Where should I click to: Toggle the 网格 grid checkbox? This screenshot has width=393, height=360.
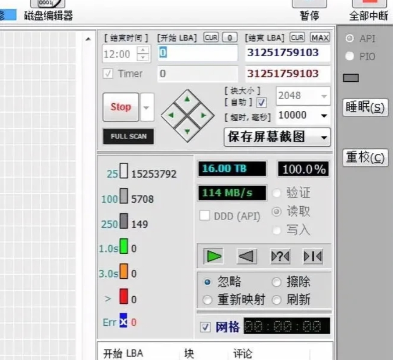tap(205, 327)
